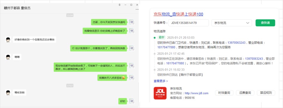Click contact avatar beside '好像昨晚收到一个' message
The width and height of the screenshot is (283, 108).
(x=8, y=40)
